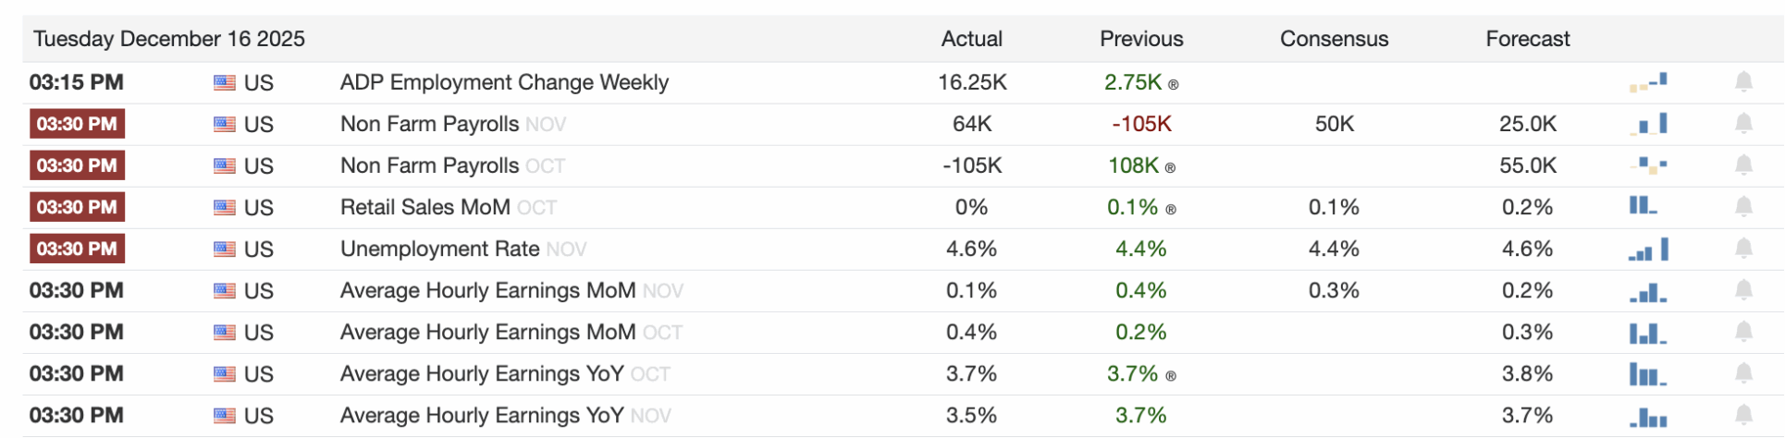Open Non Farm Payrolls OCT event link
The width and height of the screenshot is (1785, 438).
pos(429,166)
